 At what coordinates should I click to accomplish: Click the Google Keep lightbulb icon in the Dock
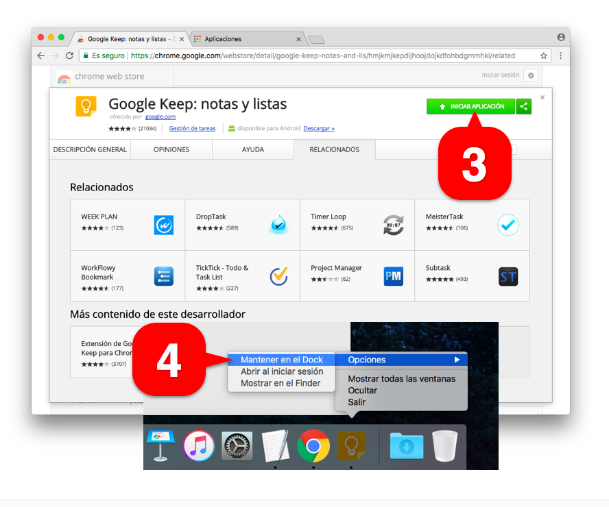coord(350,447)
